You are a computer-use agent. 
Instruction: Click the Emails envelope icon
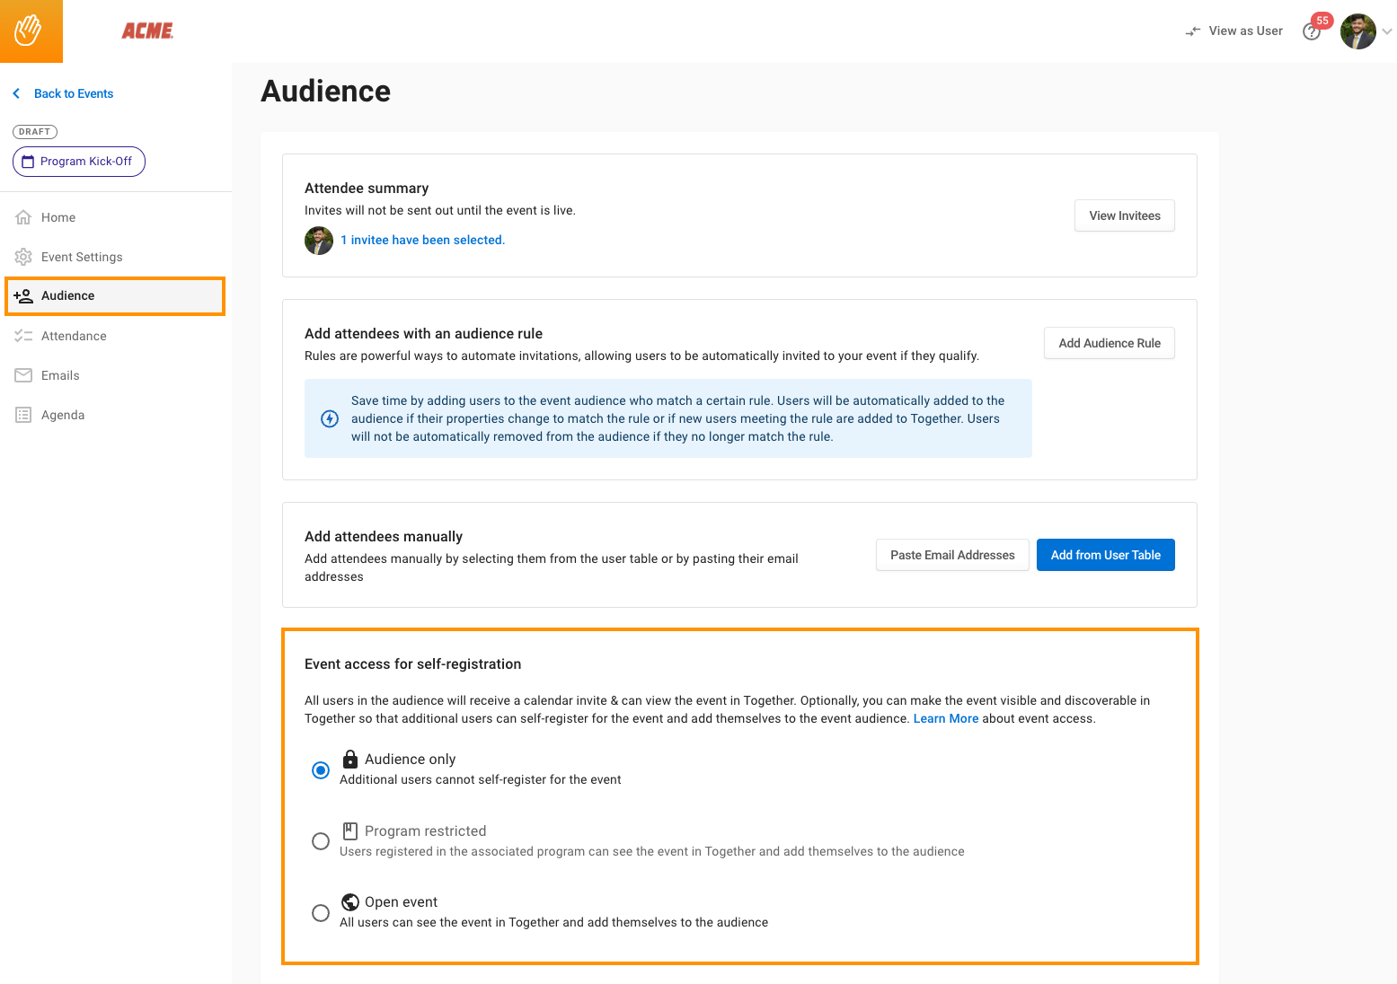coord(23,375)
